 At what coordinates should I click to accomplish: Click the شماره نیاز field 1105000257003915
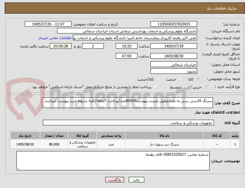coord(174,24)
